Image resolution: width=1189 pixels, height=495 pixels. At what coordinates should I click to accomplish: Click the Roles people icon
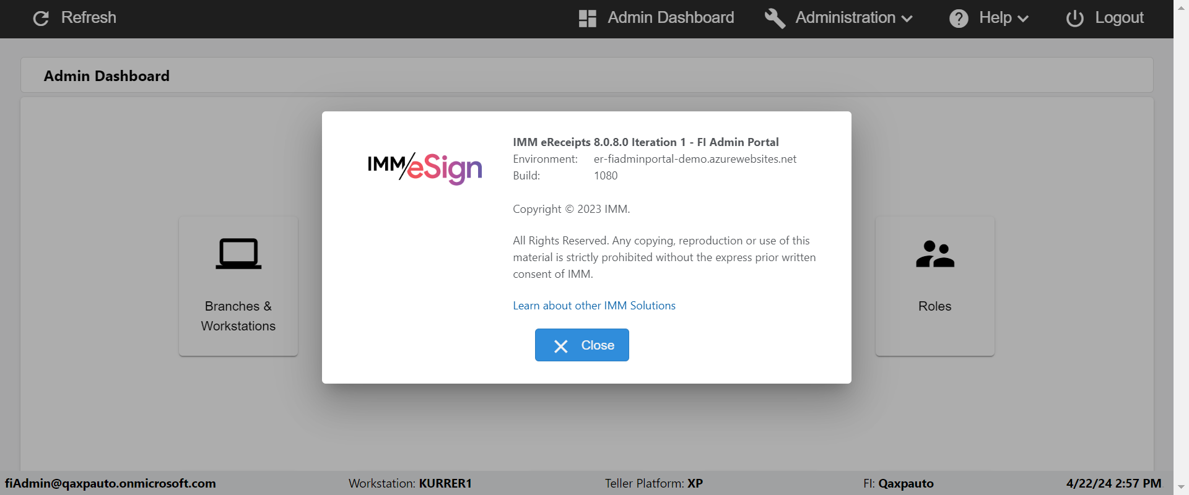pyautogui.click(x=934, y=254)
